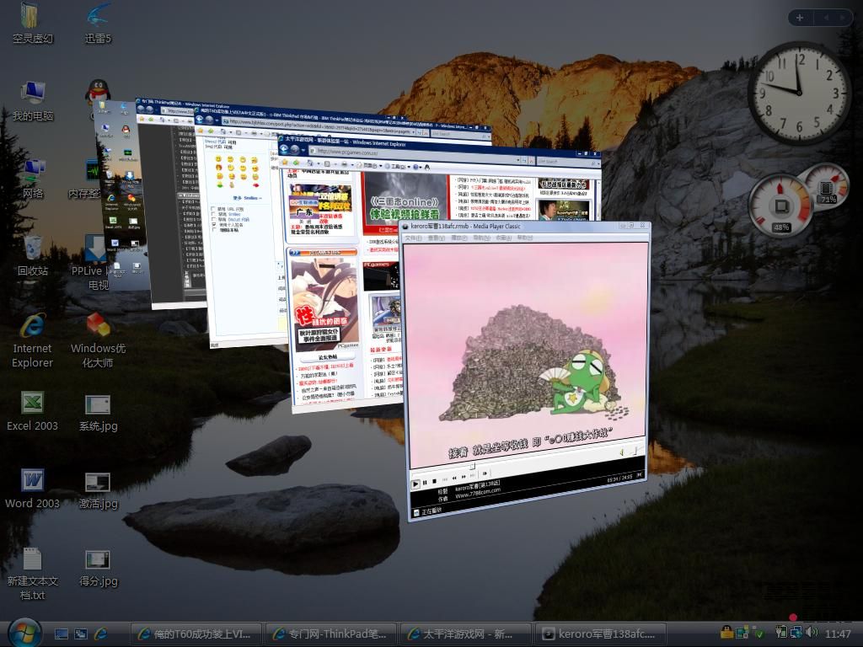The height and width of the screenshot is (647, 863).
Task: Click the sidebar add-gadget plus button
Action: (x=800, y=18)
